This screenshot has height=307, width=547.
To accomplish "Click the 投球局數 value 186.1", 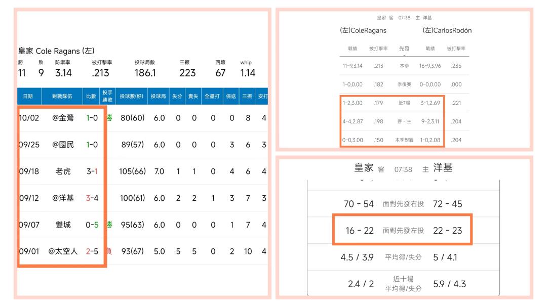I will pos(145,73).
